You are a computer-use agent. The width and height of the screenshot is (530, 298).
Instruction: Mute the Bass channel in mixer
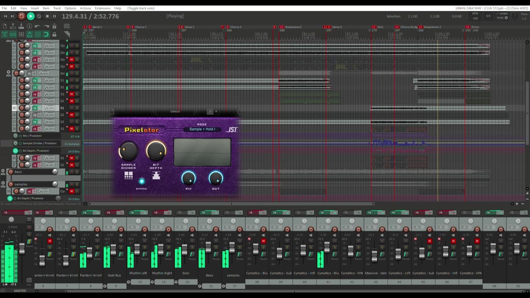216,241
